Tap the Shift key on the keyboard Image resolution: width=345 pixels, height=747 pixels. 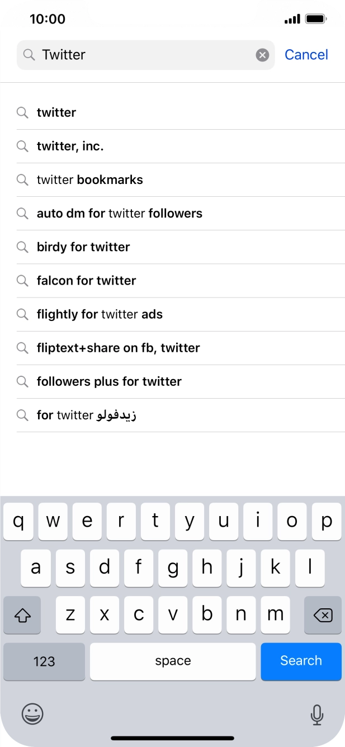pos(22,614)
